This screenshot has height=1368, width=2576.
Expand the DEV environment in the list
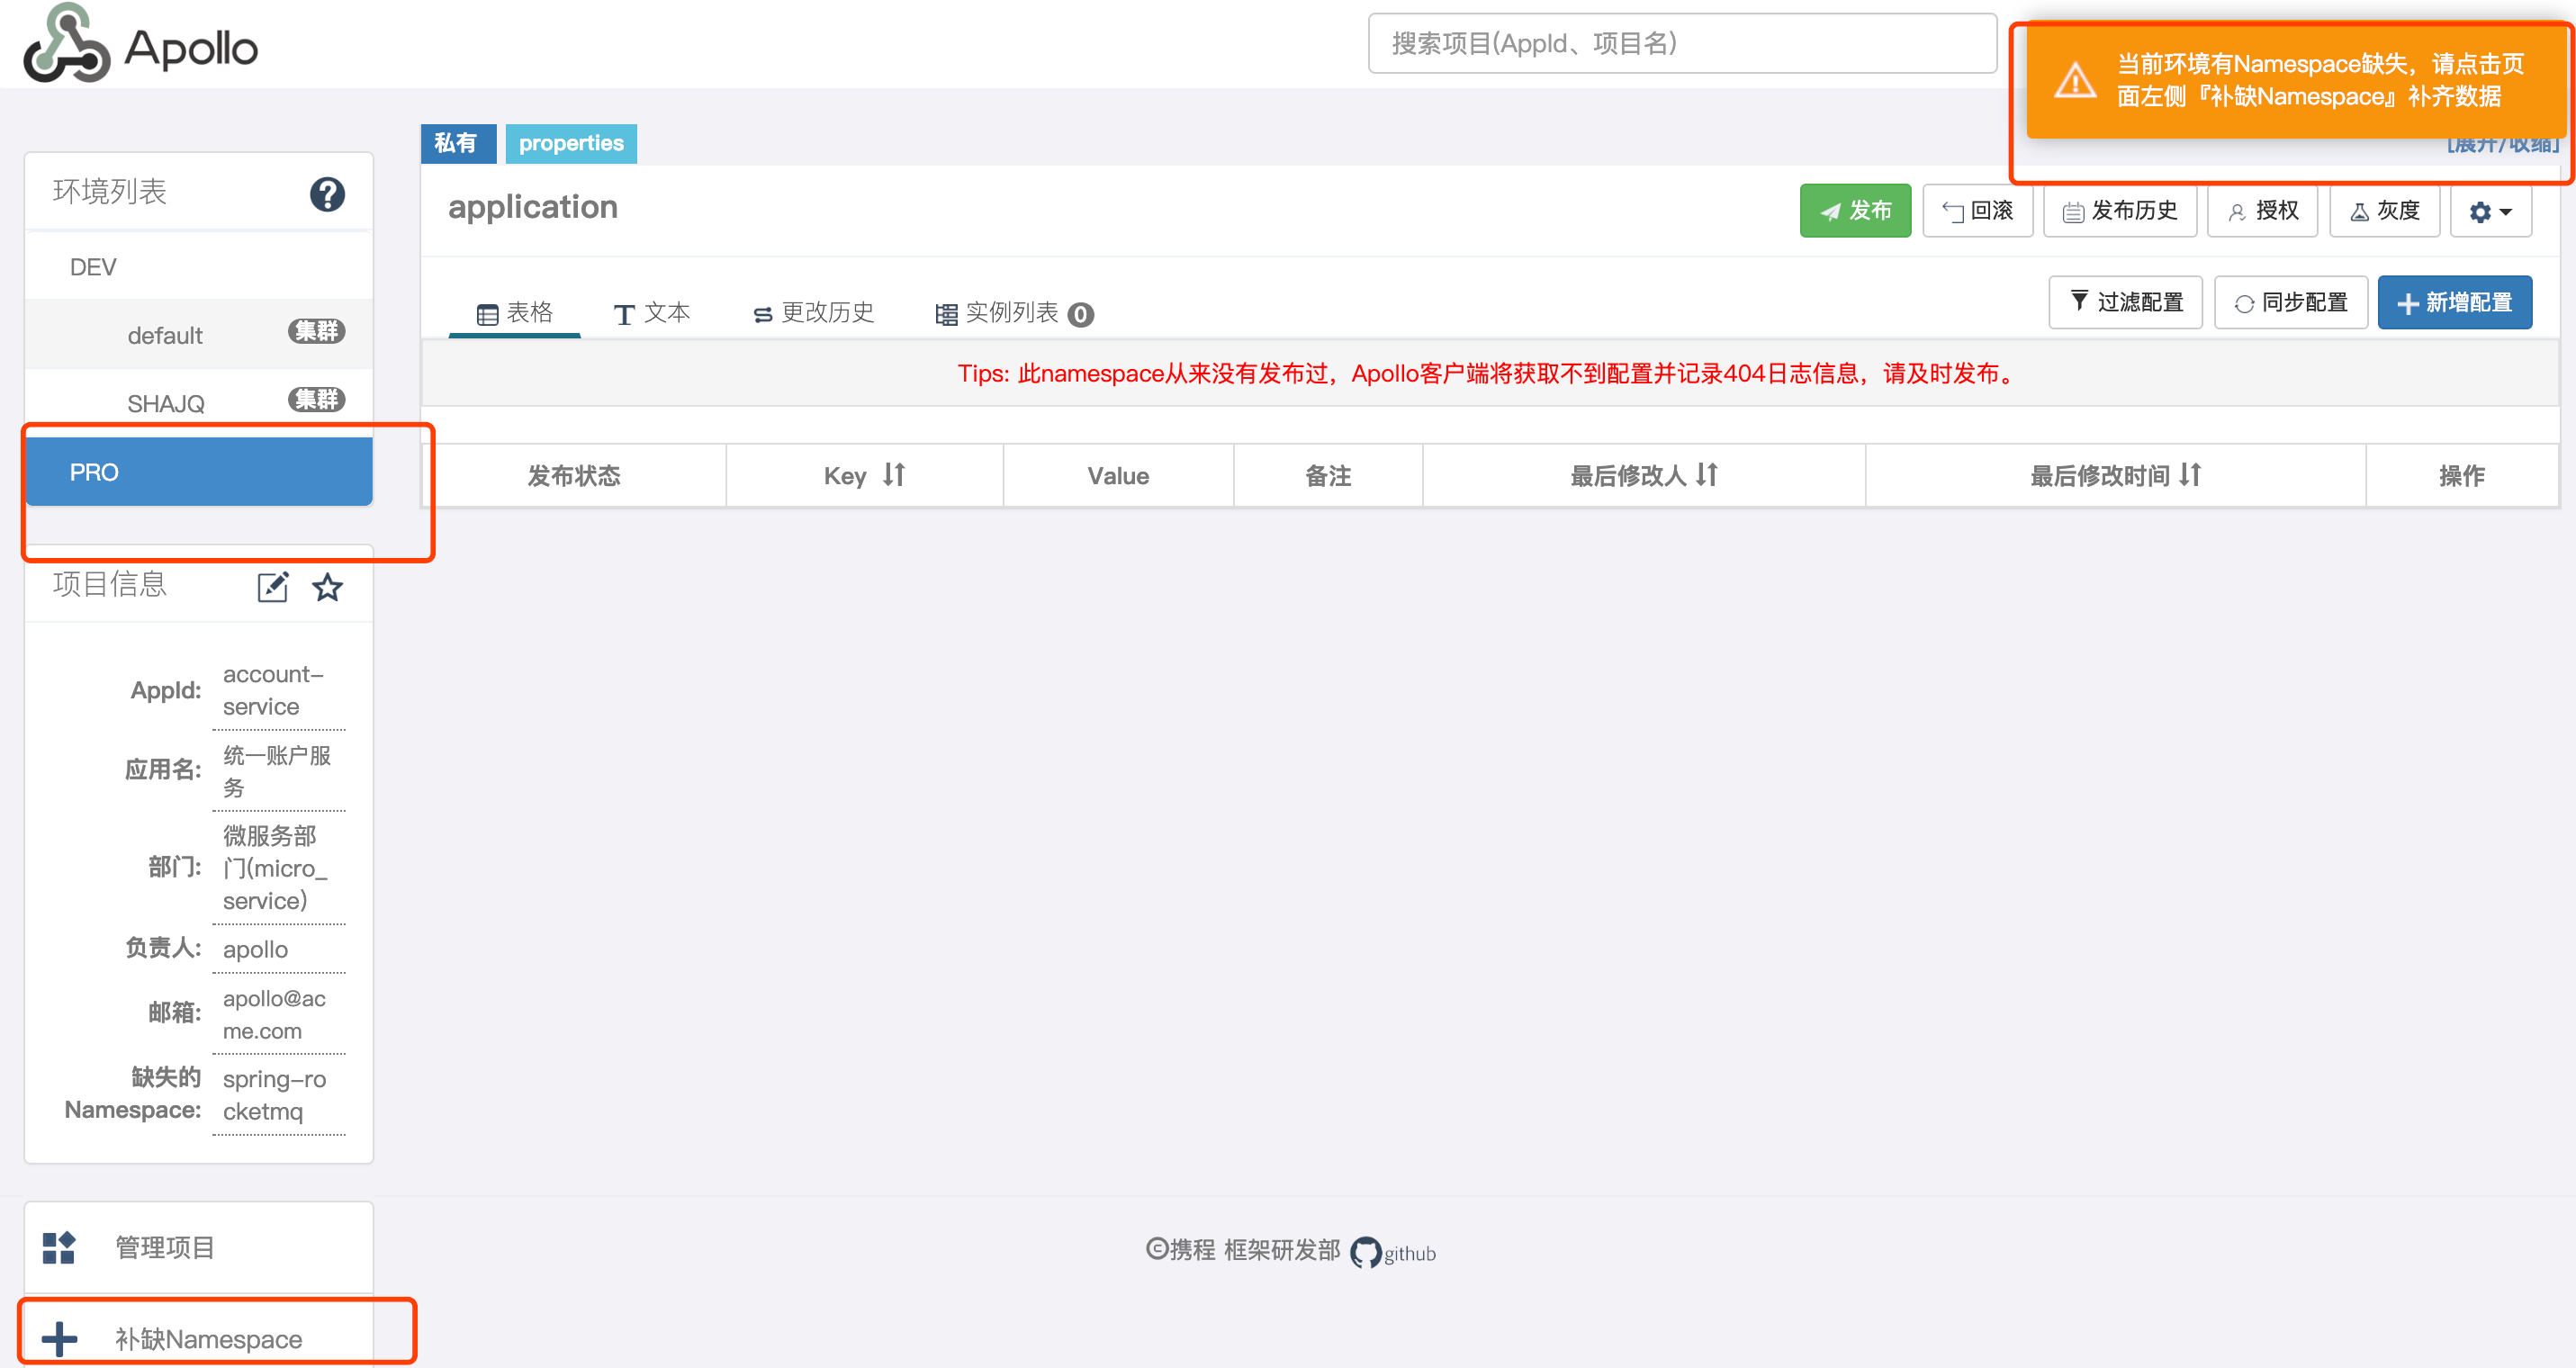[93, 267]
